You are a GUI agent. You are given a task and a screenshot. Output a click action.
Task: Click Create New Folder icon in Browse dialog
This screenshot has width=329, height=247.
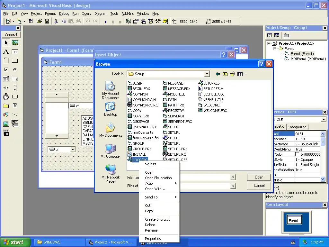tap(233, 74)
